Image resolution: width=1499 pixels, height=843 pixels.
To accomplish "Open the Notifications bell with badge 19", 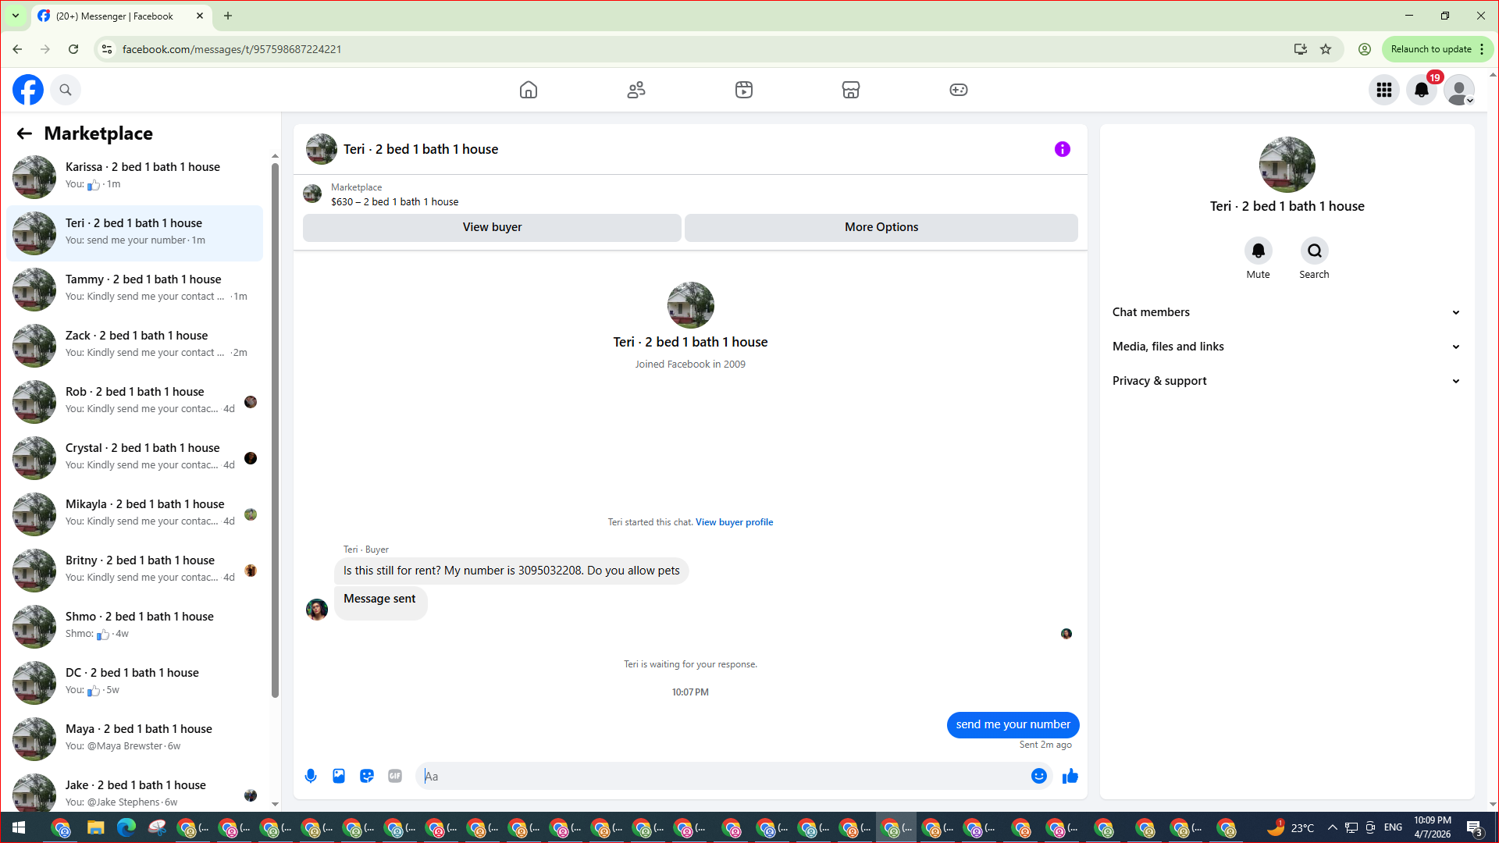I will click(1422, 90).
